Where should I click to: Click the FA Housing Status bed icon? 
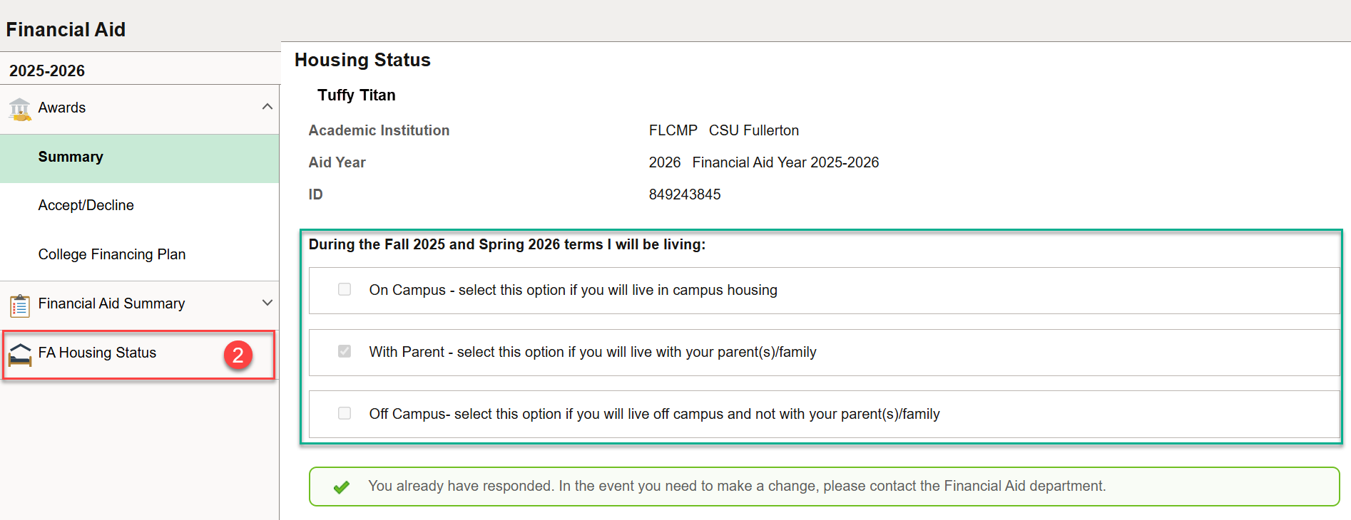[19, 354]
